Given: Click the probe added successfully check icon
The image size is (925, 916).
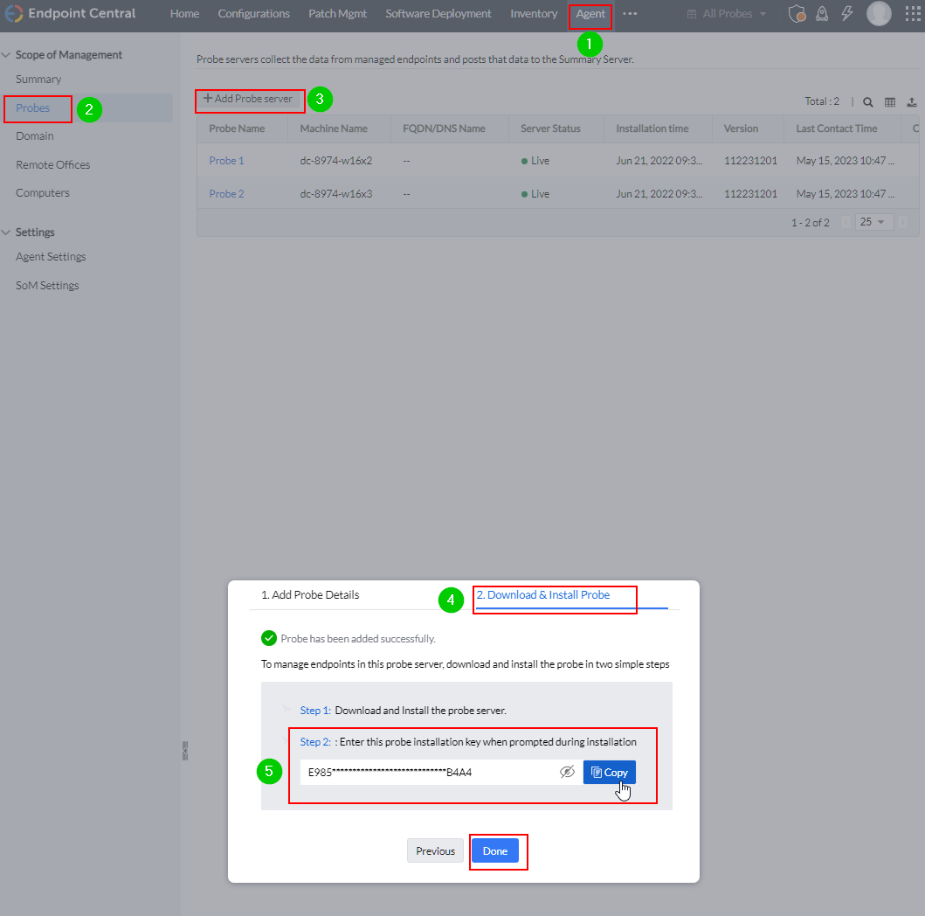Looking at the screenshot, I should 269,638.
